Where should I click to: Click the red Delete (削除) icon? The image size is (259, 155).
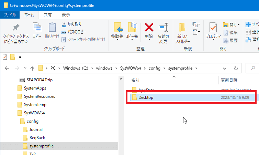(x=149, y=28)
